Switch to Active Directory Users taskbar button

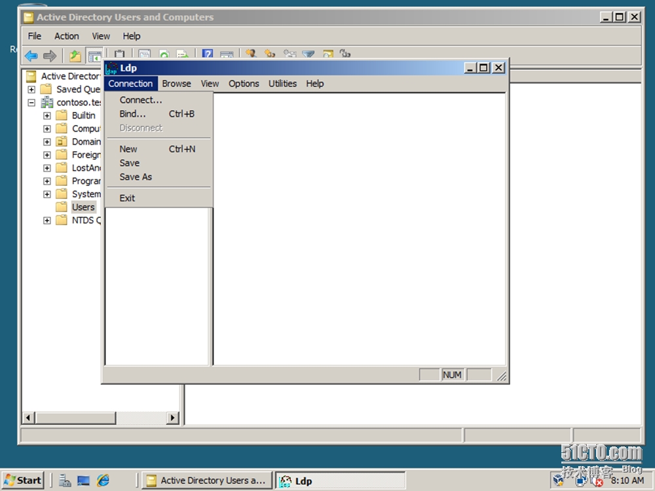(206, 481)
